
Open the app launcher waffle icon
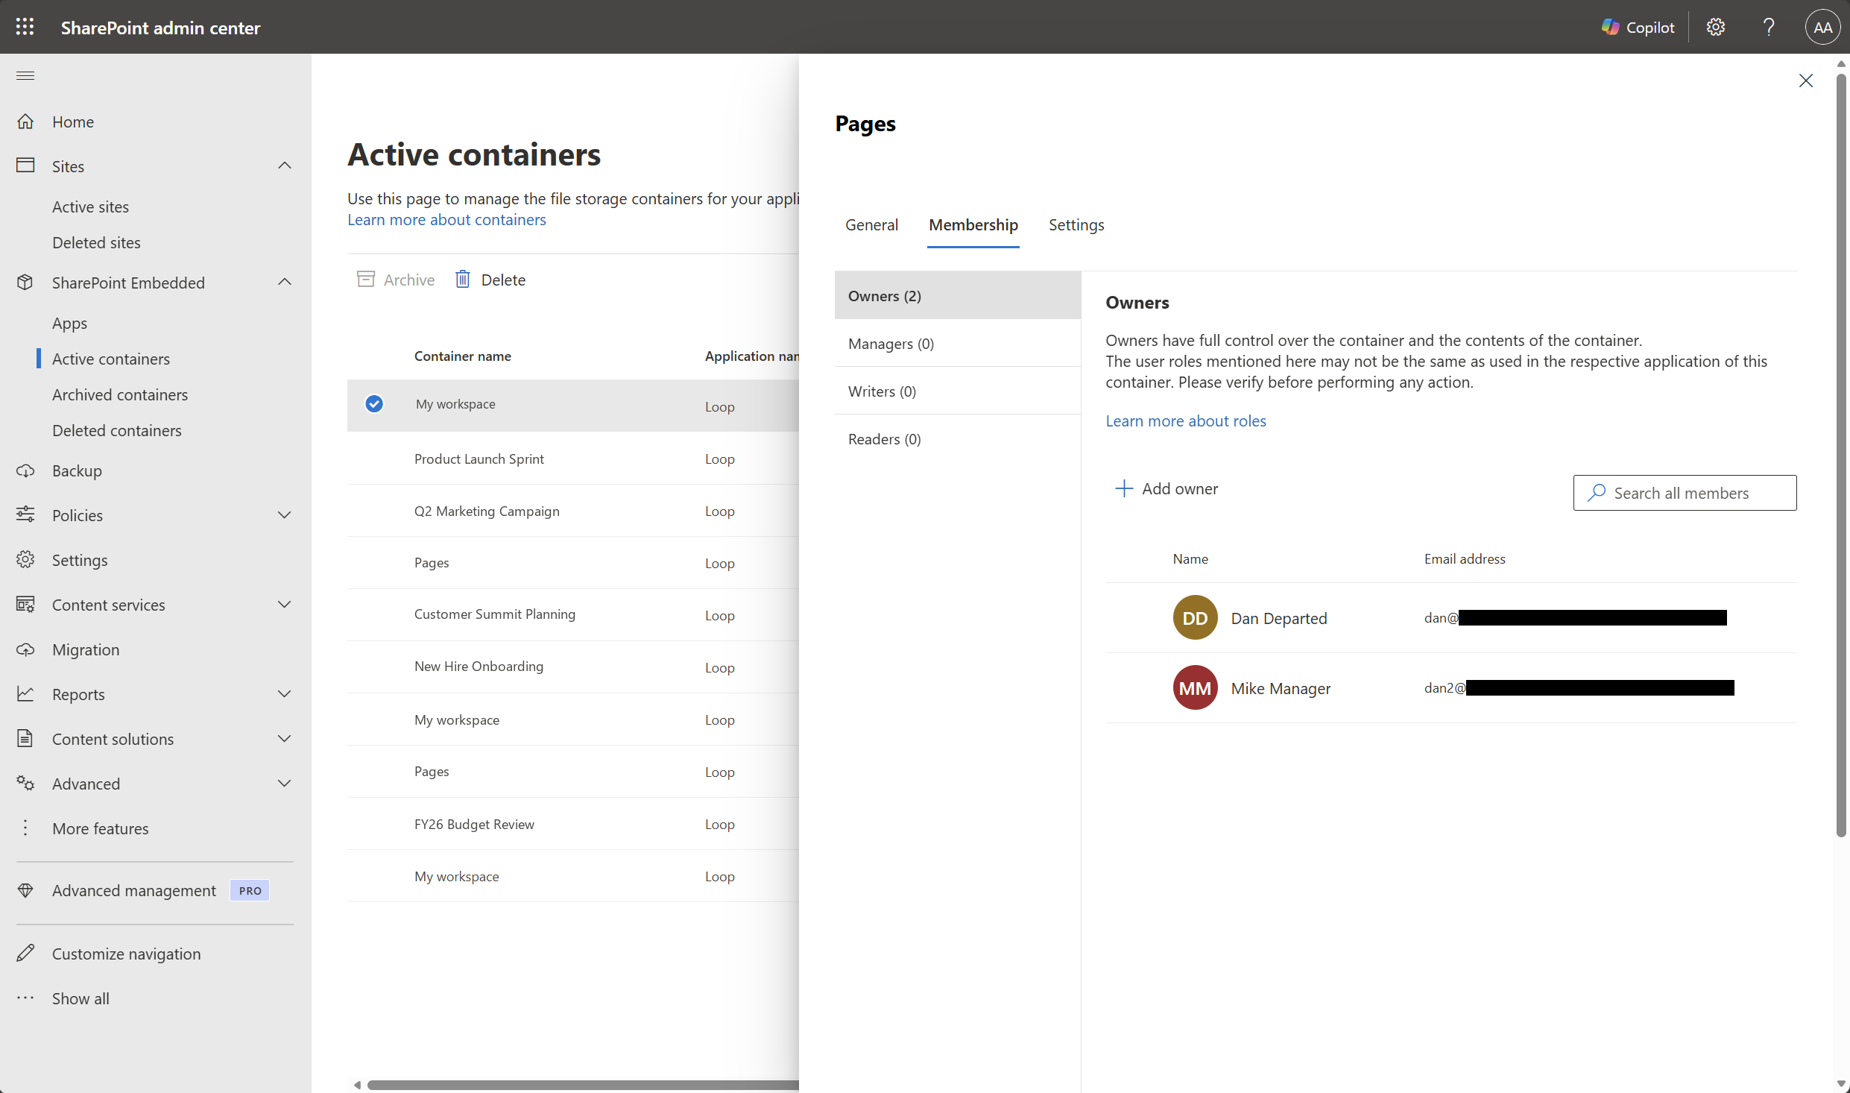tap(25, 27)
